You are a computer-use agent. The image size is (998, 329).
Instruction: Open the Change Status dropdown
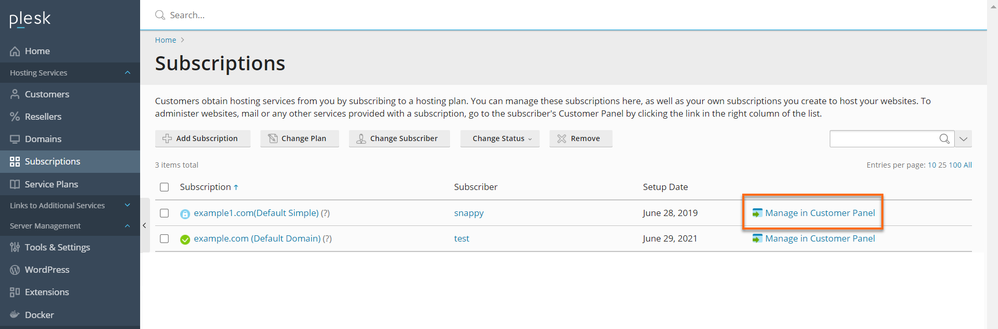click(x=500, y=138)
